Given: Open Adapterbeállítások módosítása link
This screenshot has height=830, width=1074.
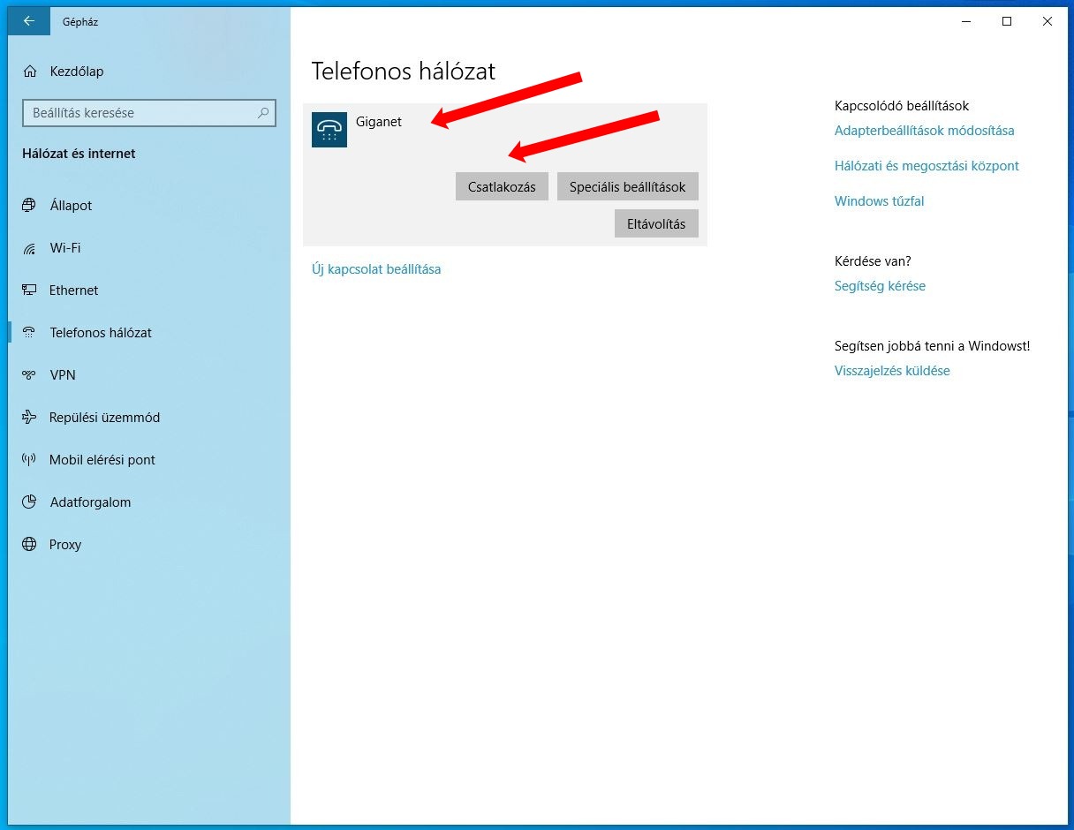Looking at the screenshot, I should (x=924, y=131).
